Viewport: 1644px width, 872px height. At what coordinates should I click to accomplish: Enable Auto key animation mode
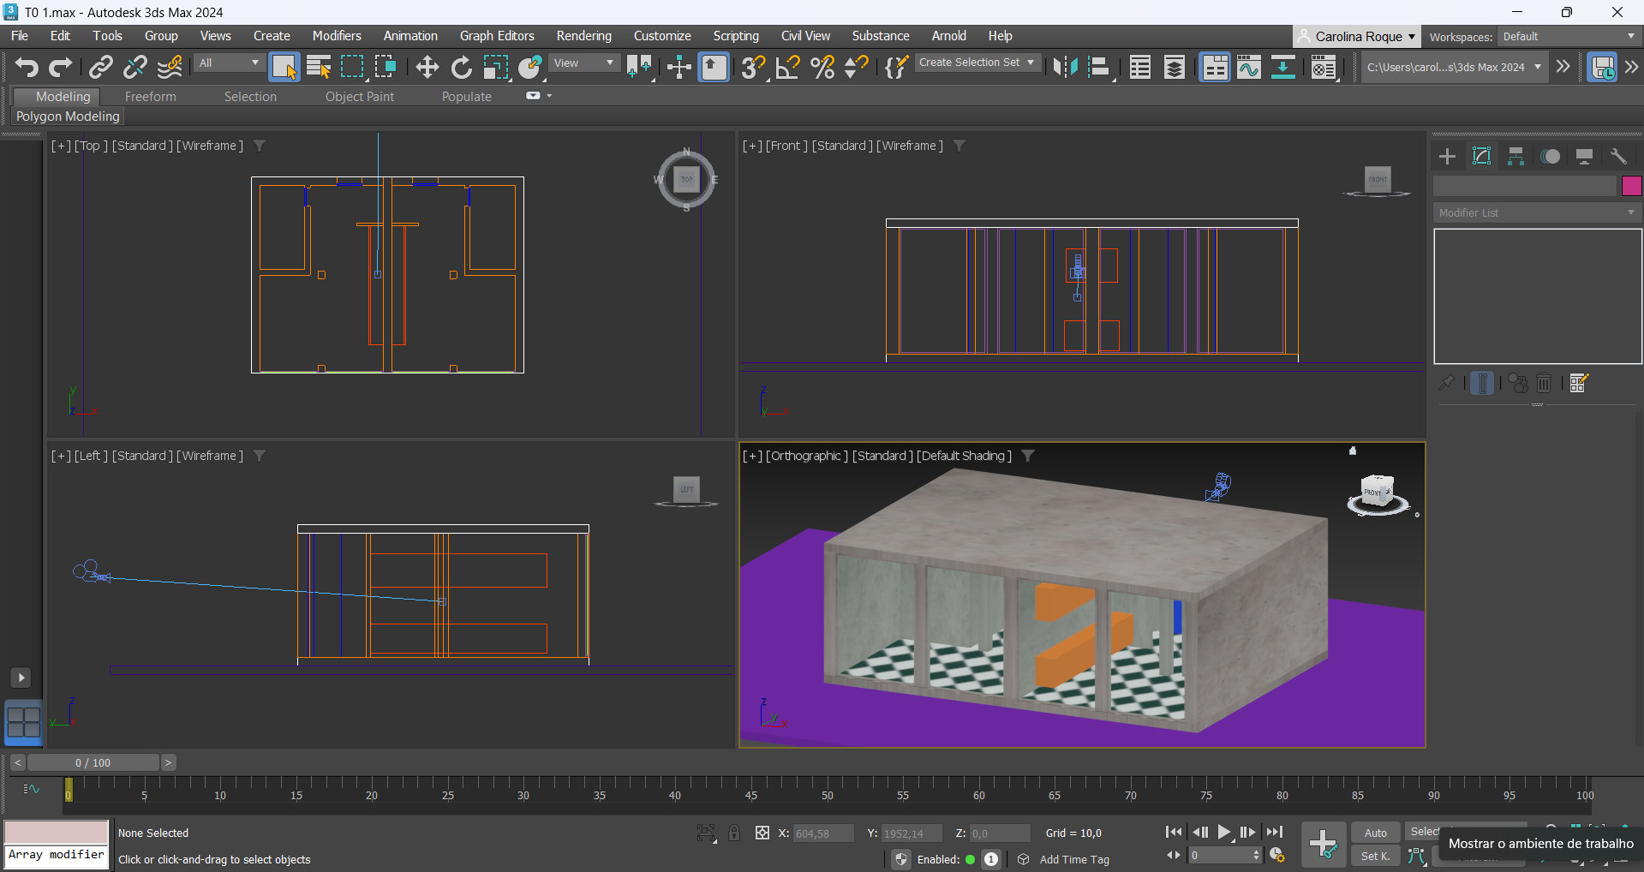[x=1375, y=833]
